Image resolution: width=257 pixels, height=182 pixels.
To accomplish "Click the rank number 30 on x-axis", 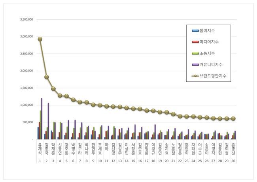I will coord(233,161).
